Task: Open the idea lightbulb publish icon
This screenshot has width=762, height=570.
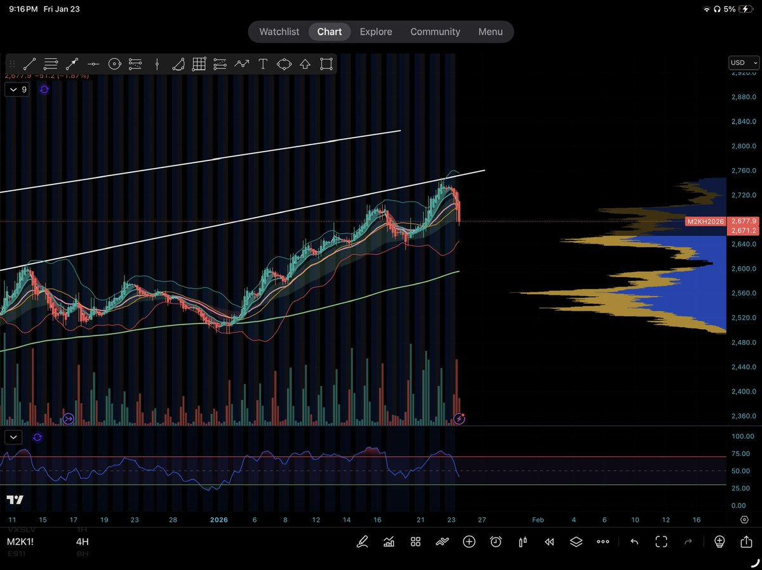Action: point(719,541)
